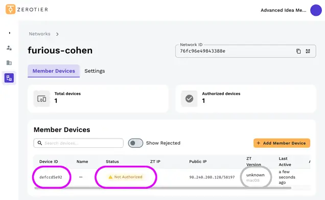Click the ZT IP column header
The image size is (325, 200).
[x=155, y=162]
